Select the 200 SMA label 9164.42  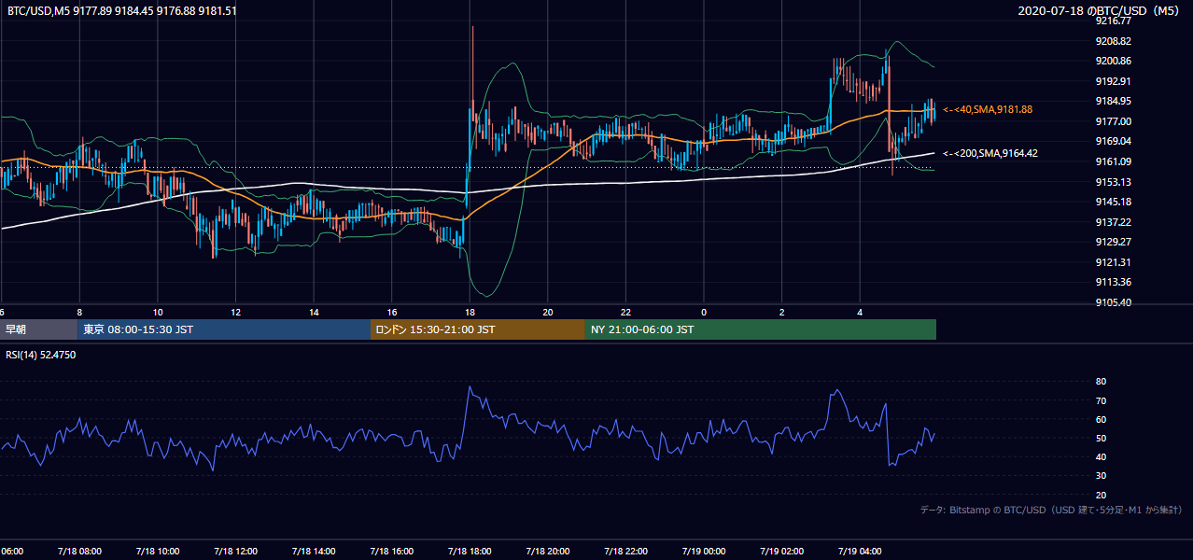click(x=990, y=153)
